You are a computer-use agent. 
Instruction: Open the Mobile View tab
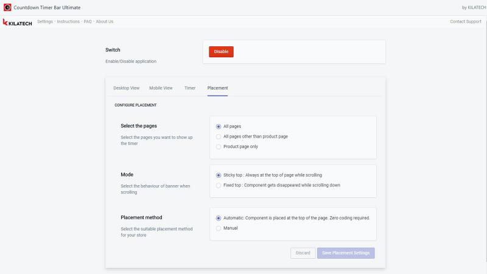coord(161,88)
